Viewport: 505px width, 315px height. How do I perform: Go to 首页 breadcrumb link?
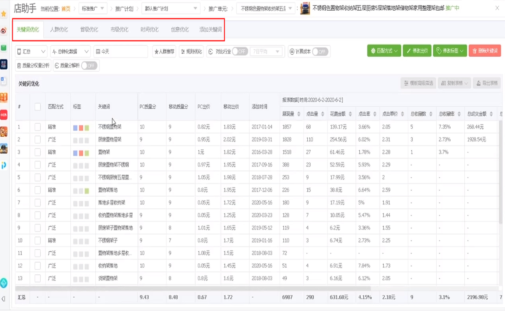point(66,8)
